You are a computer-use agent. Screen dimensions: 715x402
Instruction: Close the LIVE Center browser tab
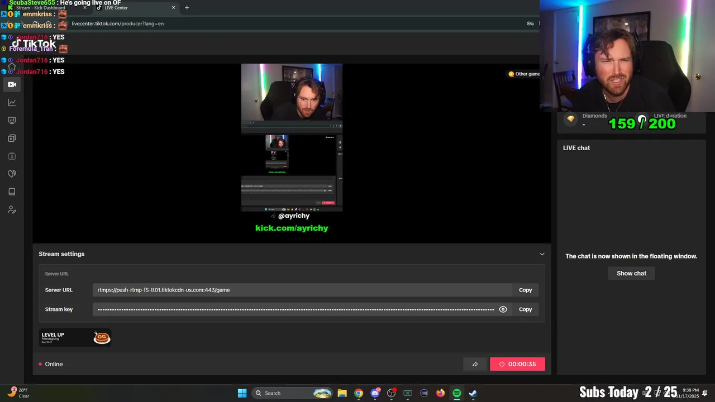click(173, 8)
